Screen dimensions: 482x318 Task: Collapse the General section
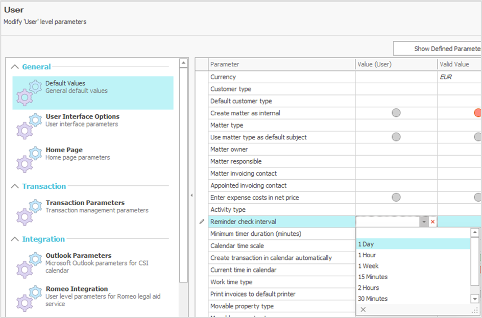pyautogui.click(x=15, y=67)
